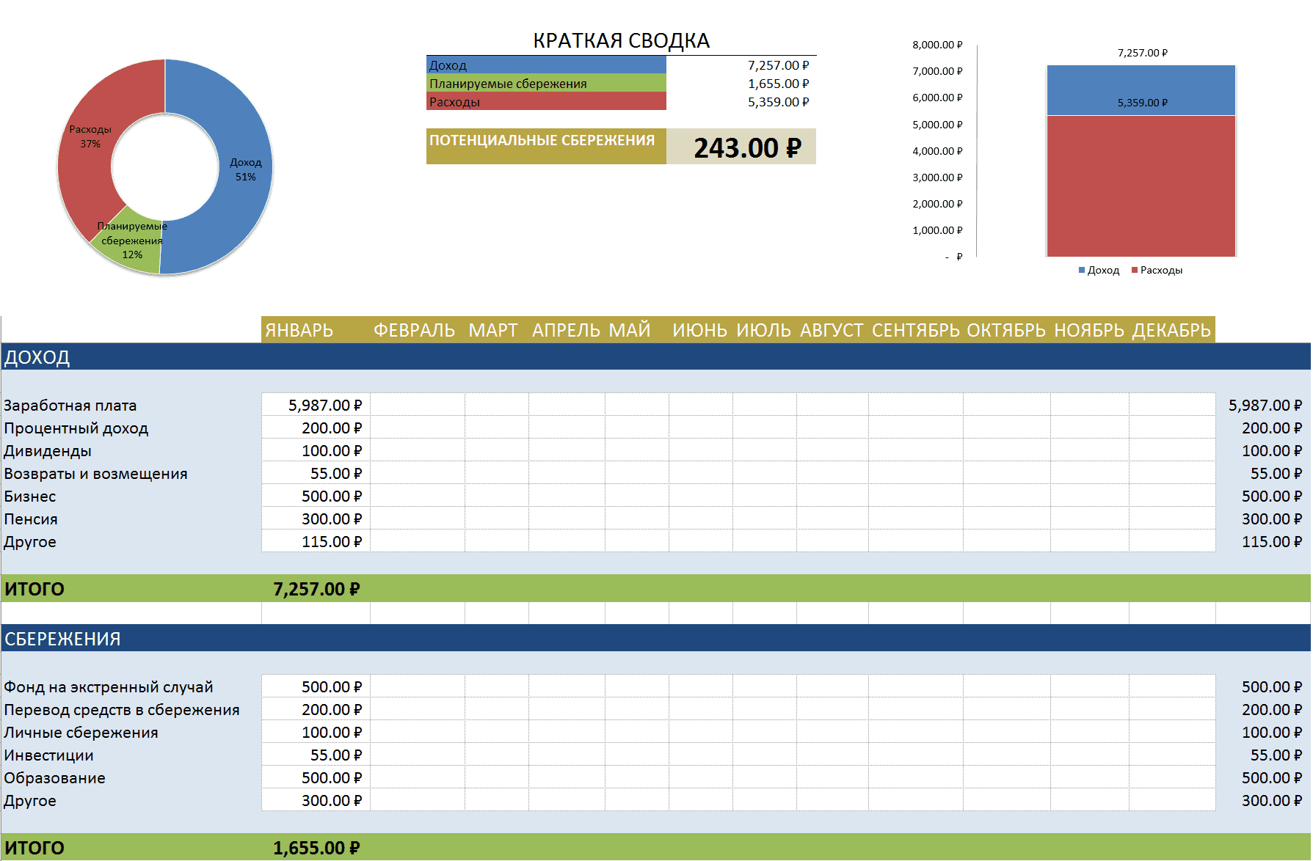Image resolution: width=1313 pixels, height=861 pixels.
Task: Click the СБЕРЕЖЕНИЯ section header
Action: 656,638
